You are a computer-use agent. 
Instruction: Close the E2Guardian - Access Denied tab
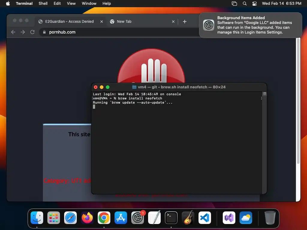101,22
